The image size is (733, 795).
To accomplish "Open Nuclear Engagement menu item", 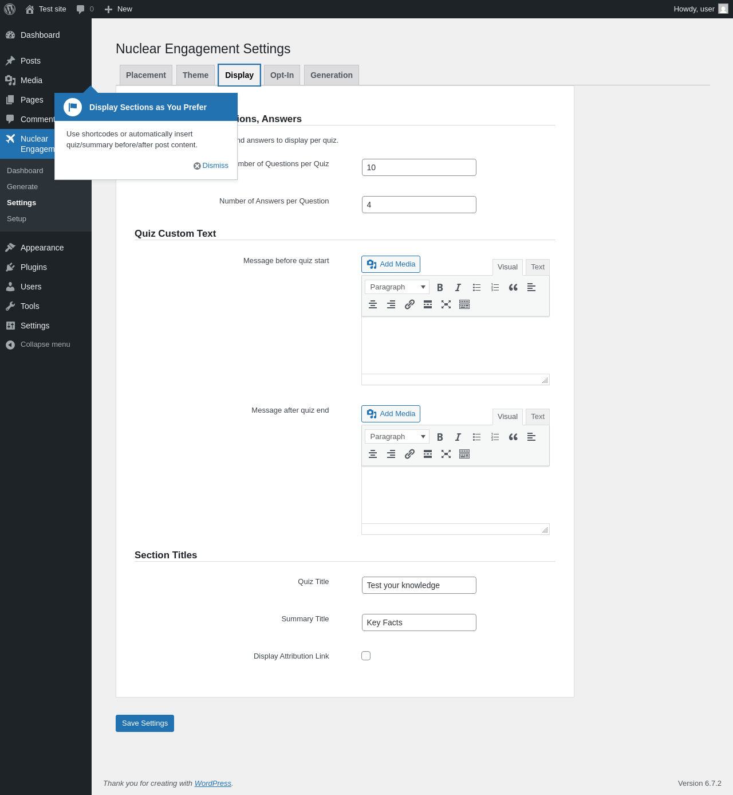I will pyautogui.click(x=27, y=144).
